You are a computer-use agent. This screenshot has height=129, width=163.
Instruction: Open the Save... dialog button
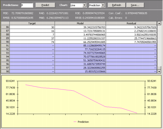point(135,5)
